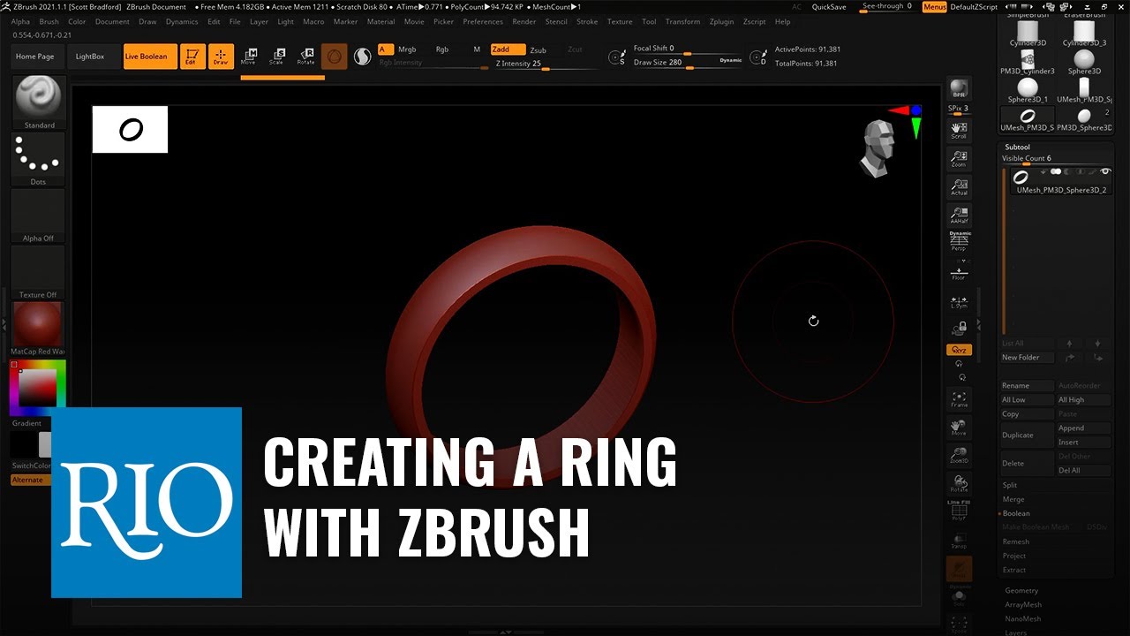
Task: Click the Rotate view icon in right shelf
Action: (x=959, y=484)
